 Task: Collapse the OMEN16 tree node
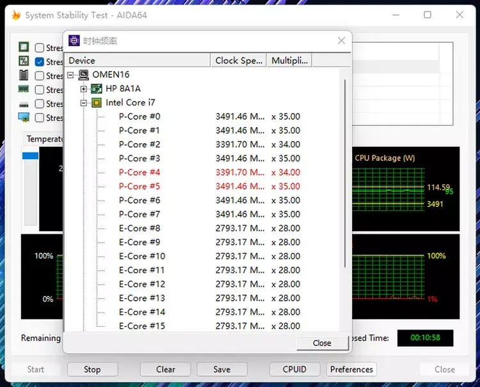[70, 75]
